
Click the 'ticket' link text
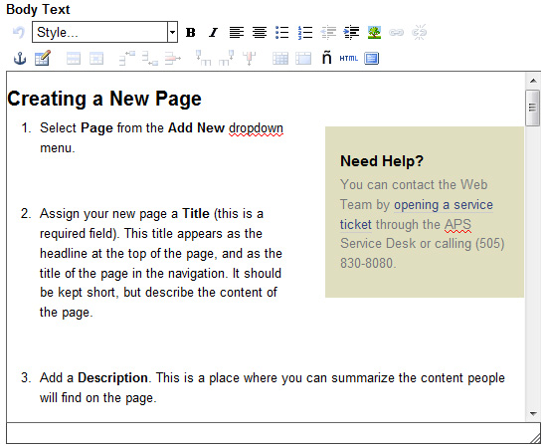click(356, 225)
